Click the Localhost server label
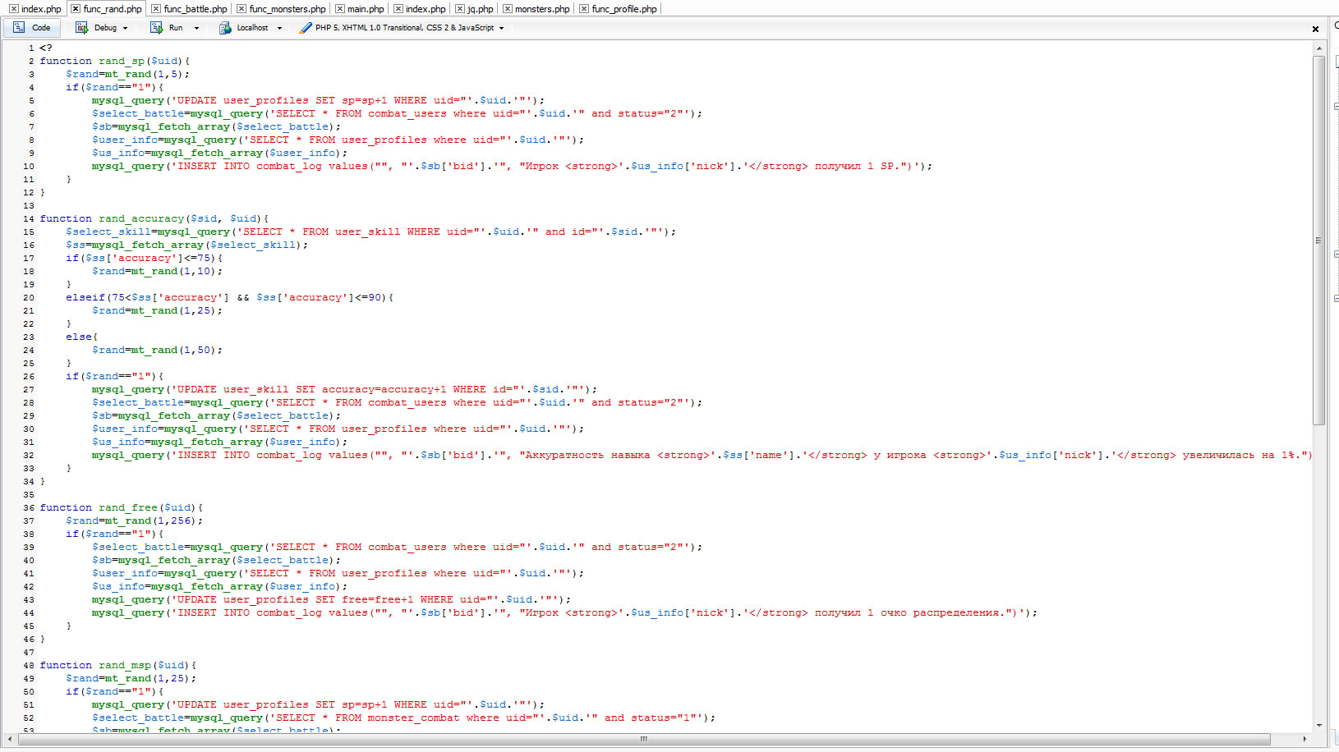 point(252,28)
